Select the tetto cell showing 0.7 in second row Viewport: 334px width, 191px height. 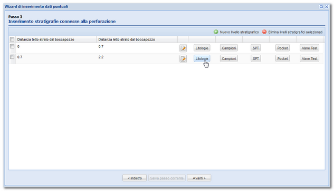pos(56,58)
